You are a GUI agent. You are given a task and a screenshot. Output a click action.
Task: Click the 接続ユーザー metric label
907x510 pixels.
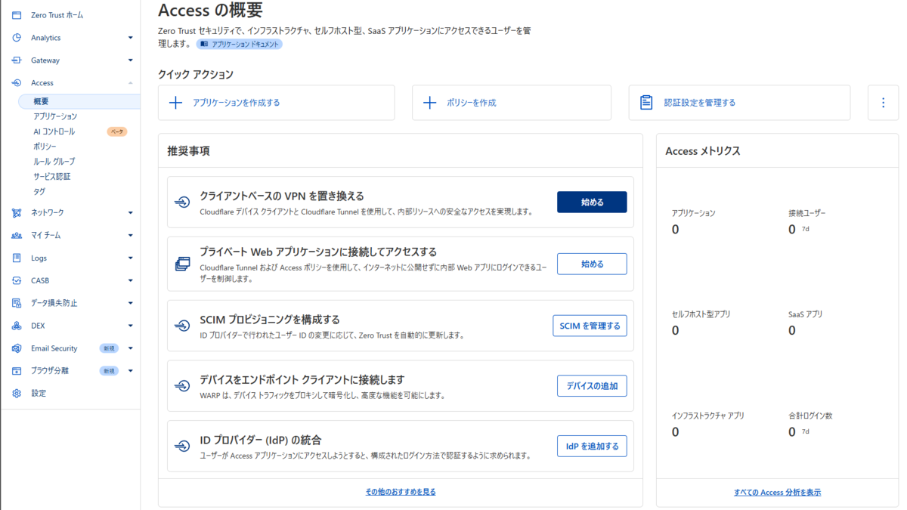807,213
